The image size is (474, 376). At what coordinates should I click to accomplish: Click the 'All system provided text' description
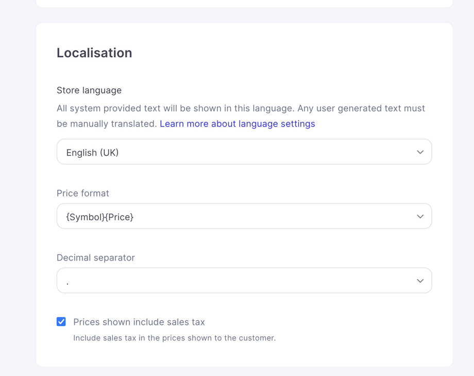coord(241,108)
